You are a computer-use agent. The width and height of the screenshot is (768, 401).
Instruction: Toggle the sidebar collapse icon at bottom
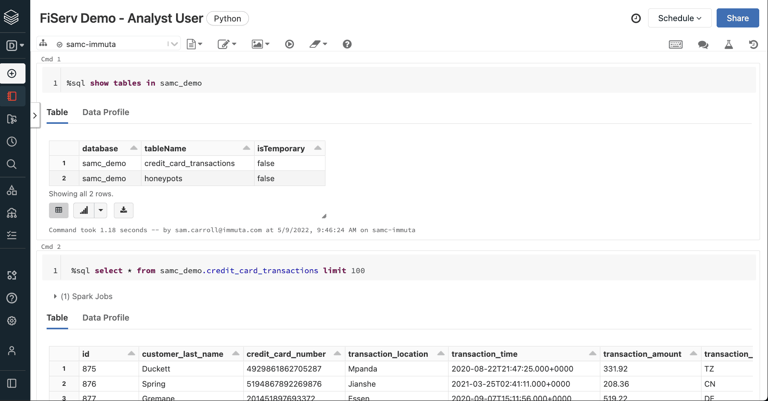(x=12, y=383)
